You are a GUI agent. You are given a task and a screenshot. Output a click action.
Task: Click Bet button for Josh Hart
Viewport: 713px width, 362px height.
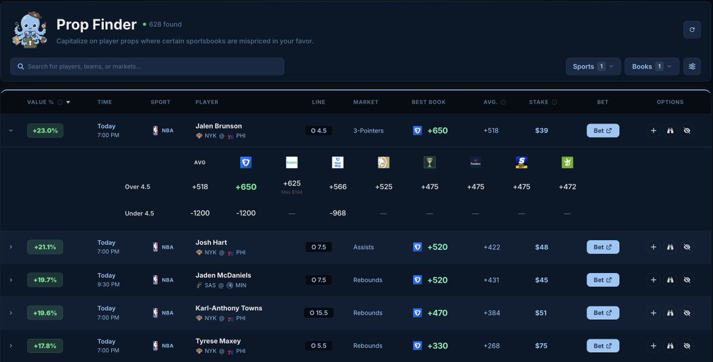[602, 247]
